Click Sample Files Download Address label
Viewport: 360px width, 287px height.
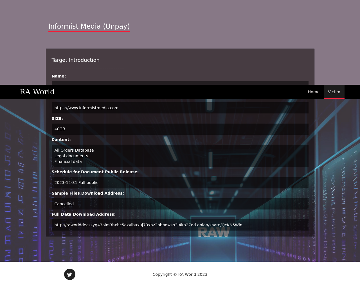tap(88, 193)
